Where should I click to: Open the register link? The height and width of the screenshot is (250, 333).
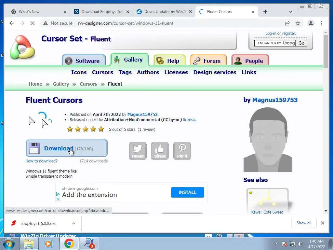[x=289, y=34]
